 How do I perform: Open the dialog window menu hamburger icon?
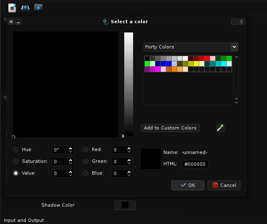pyautogui.click(x=241, y=22)
